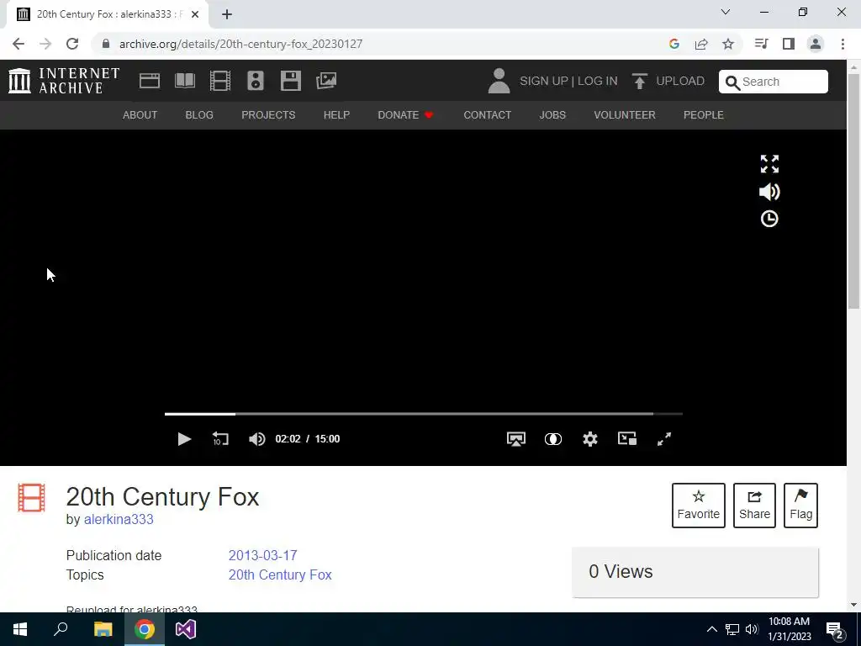
Task: Click the AirPlay casting icon
Action: tap(515, 439)
